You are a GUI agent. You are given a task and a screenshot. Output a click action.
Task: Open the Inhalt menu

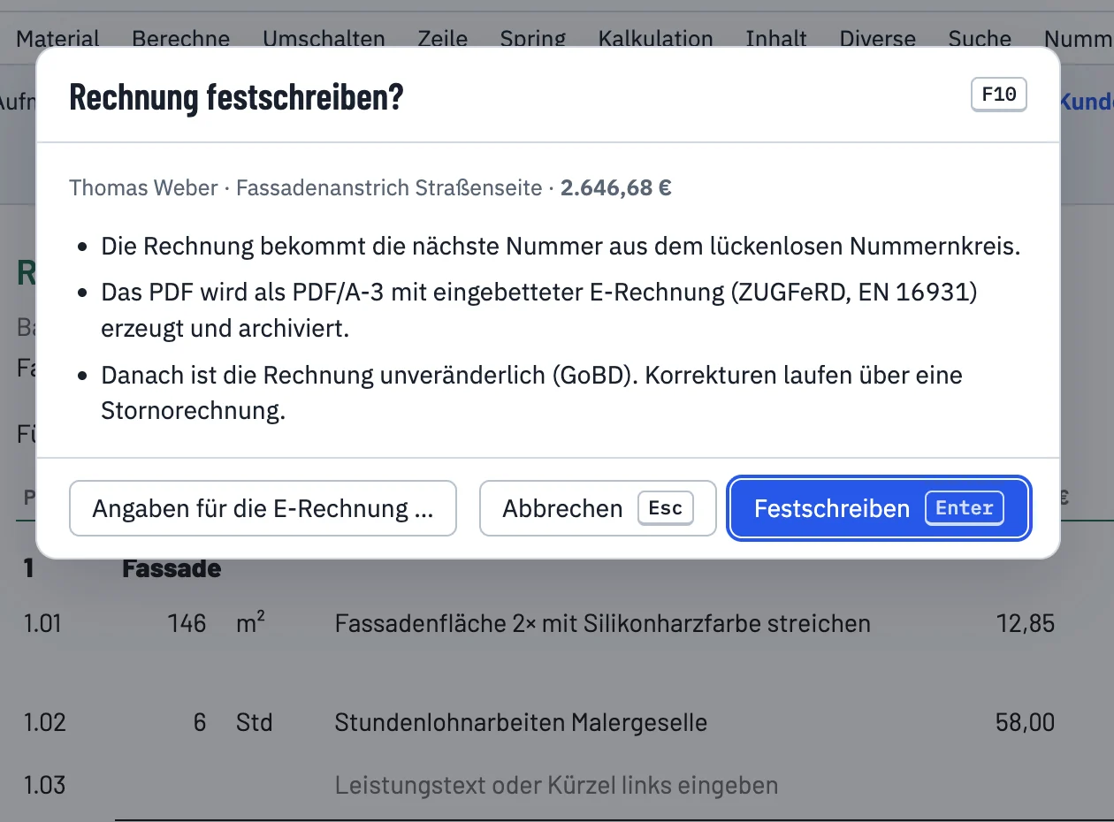coord(776,39)
